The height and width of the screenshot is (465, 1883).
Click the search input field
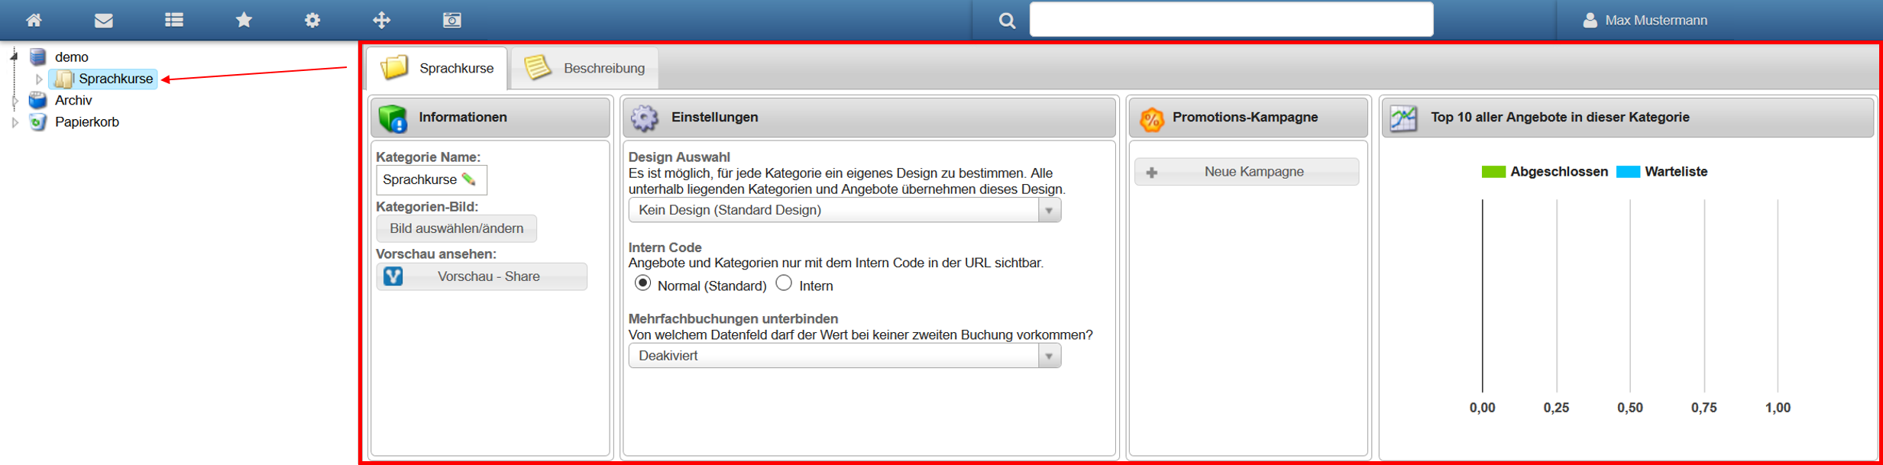pos(1231,20)
